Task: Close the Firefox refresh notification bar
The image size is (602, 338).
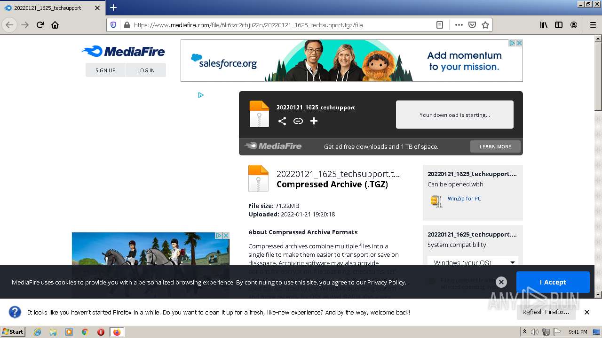Action: [x=586, y=312]
